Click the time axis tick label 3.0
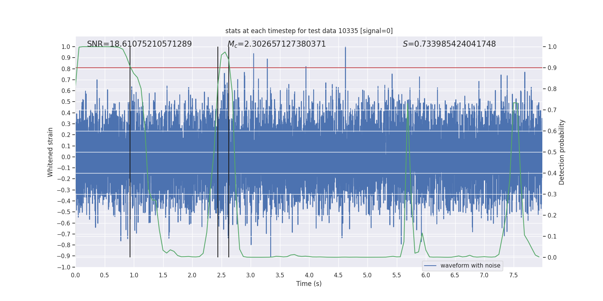Viewport: 603px width, 301px height. pyautogui.click(x=251, y=275)
